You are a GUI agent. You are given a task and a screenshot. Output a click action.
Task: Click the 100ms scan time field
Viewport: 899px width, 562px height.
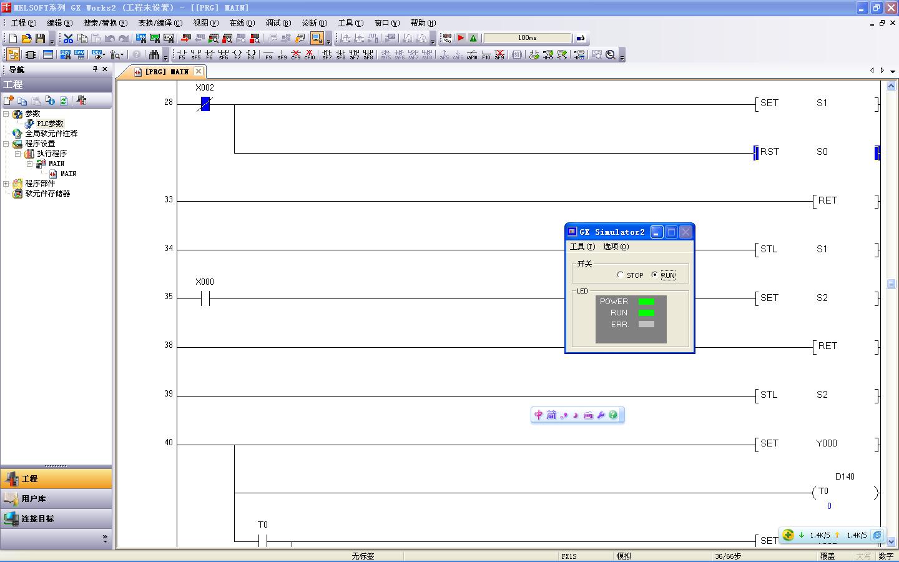[527, 38]
